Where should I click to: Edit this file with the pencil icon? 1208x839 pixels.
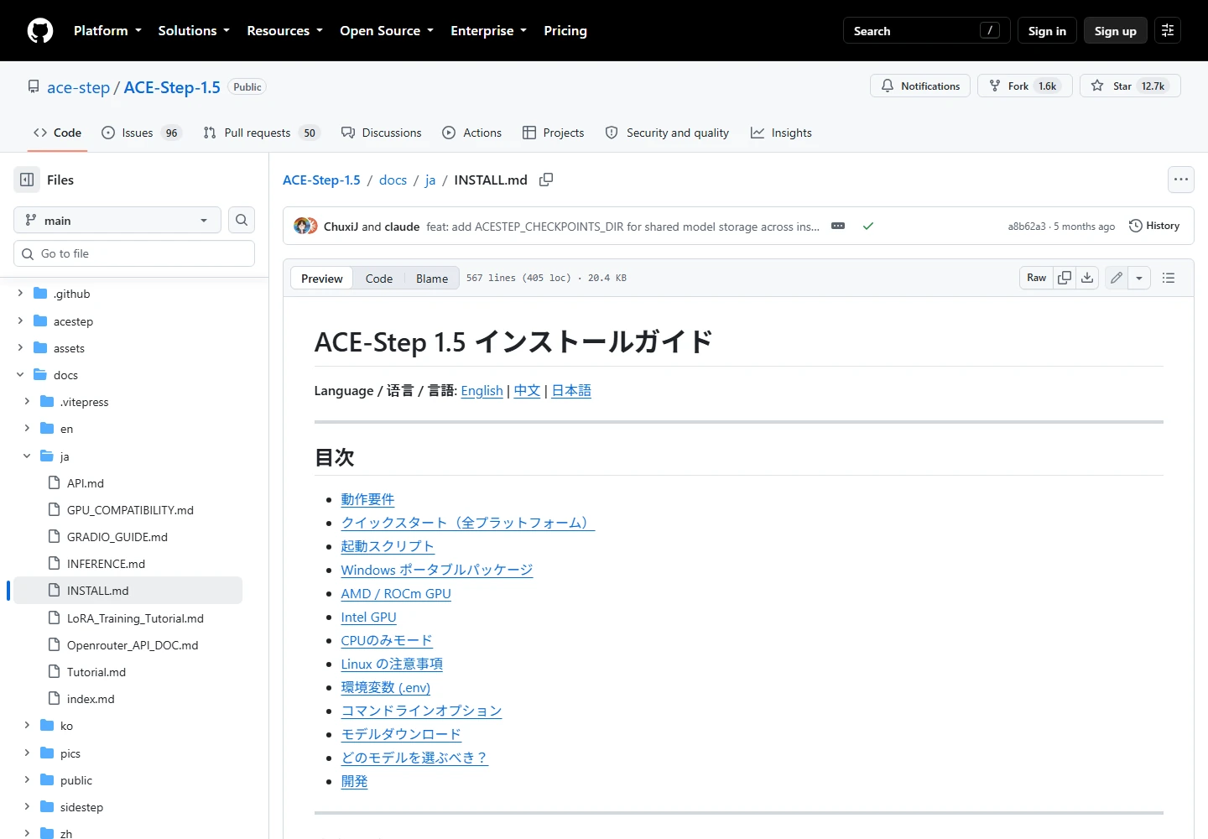1117,278
